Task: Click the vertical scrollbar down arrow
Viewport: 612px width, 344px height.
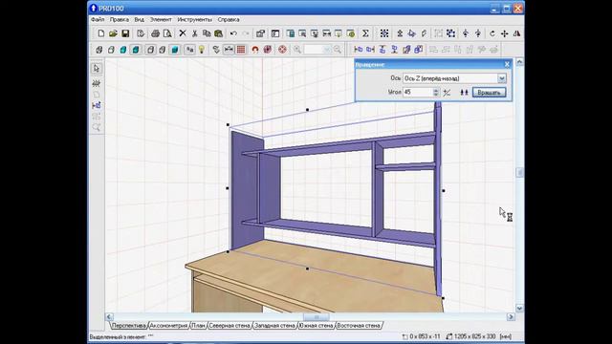Action: point(519,308)
